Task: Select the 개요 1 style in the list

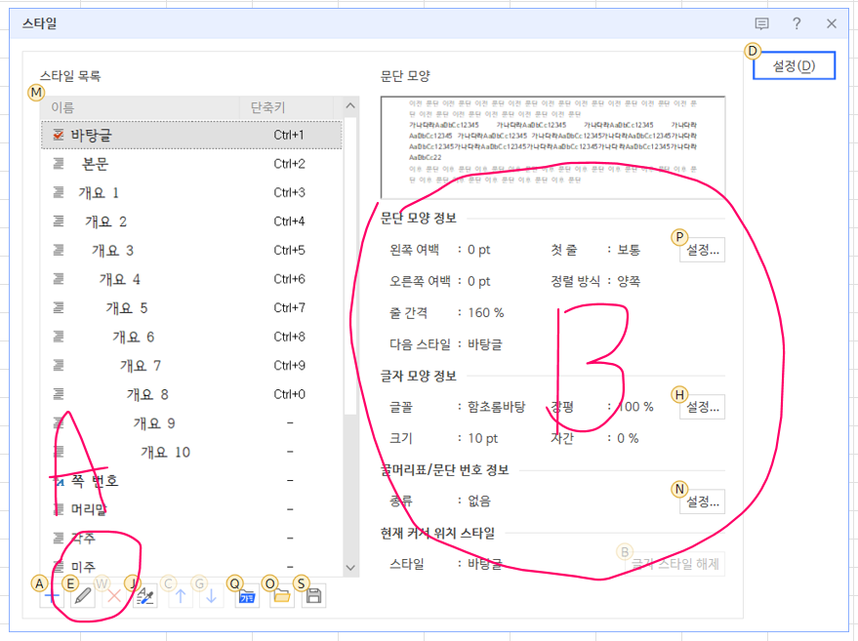Action: (x=99, y=192)
